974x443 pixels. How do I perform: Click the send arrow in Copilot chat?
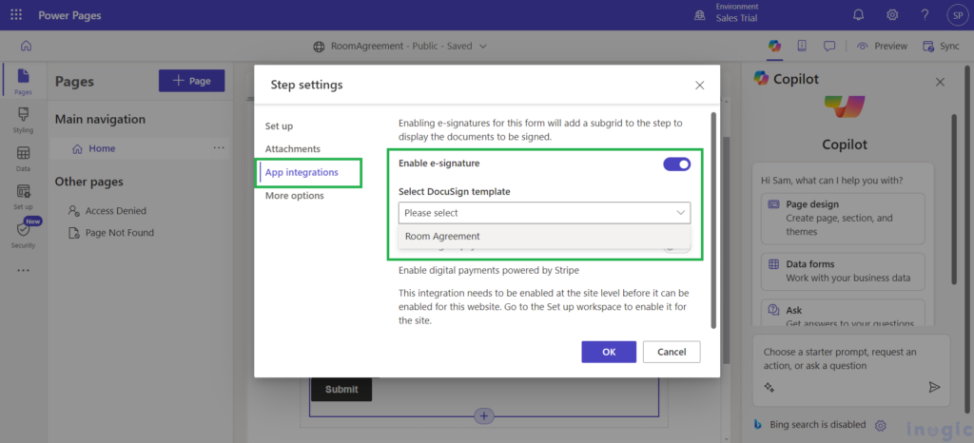[934, 387]
